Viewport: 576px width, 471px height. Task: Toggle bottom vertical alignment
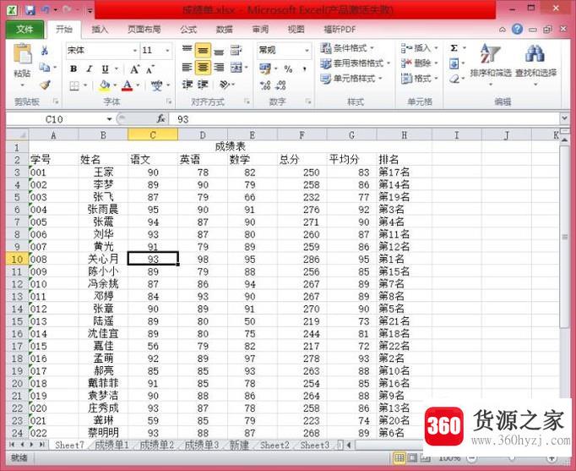point(219,51)
